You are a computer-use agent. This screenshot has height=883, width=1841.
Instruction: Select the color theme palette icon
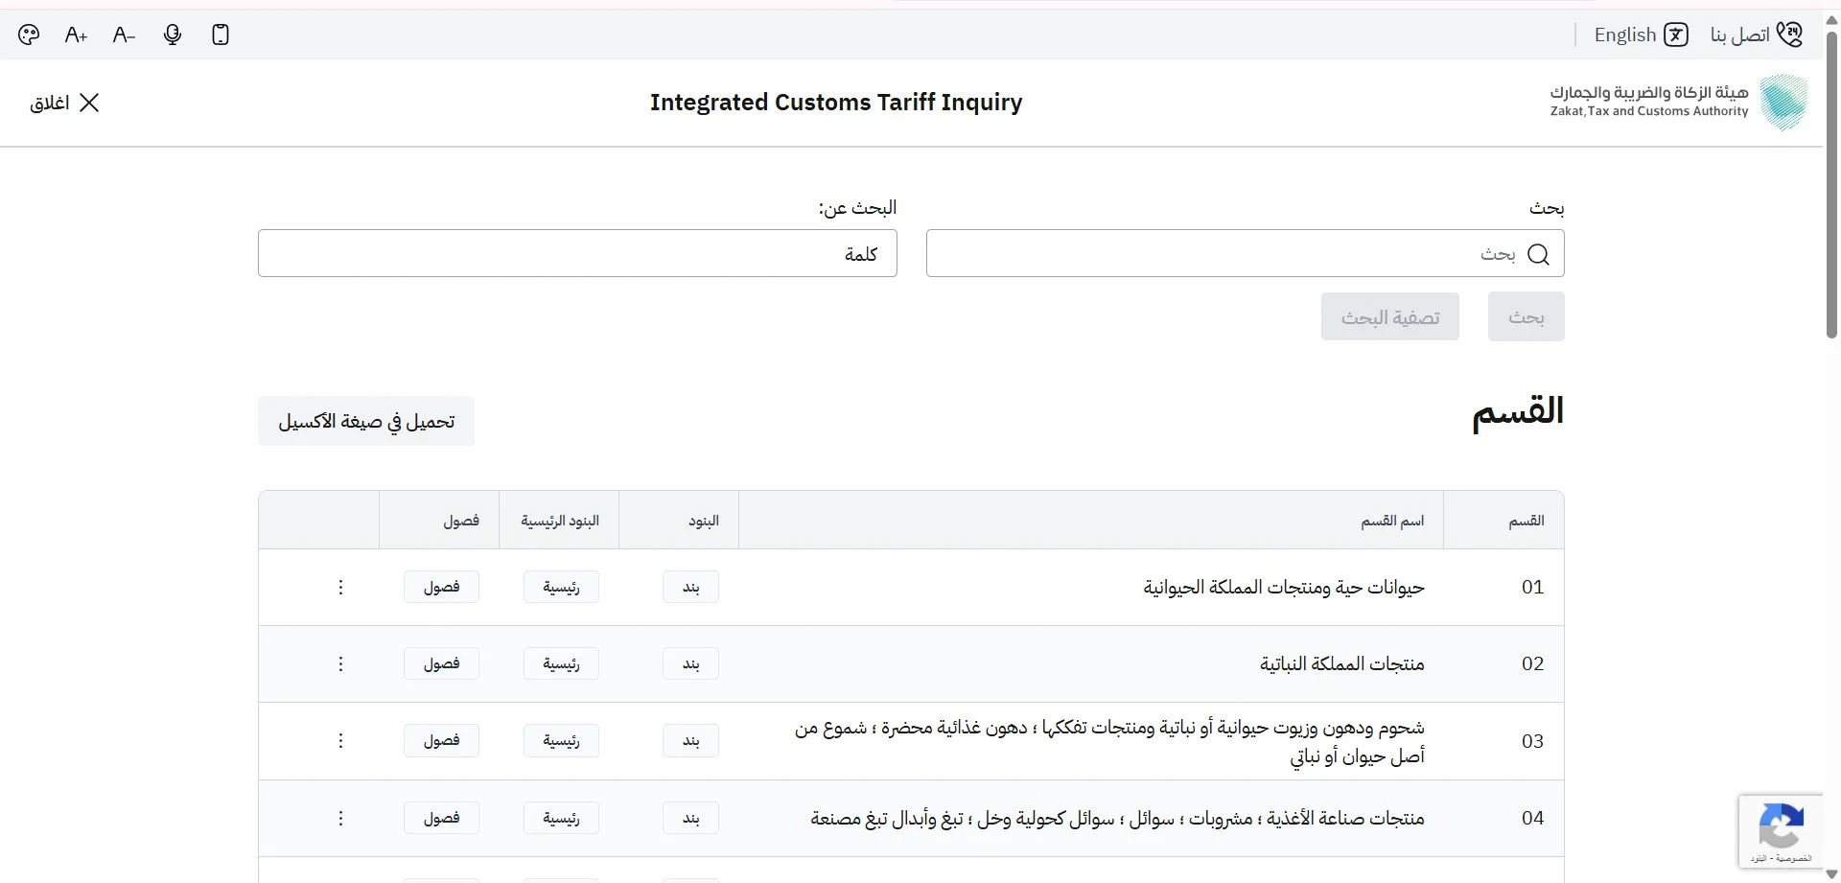coord(28,34)
